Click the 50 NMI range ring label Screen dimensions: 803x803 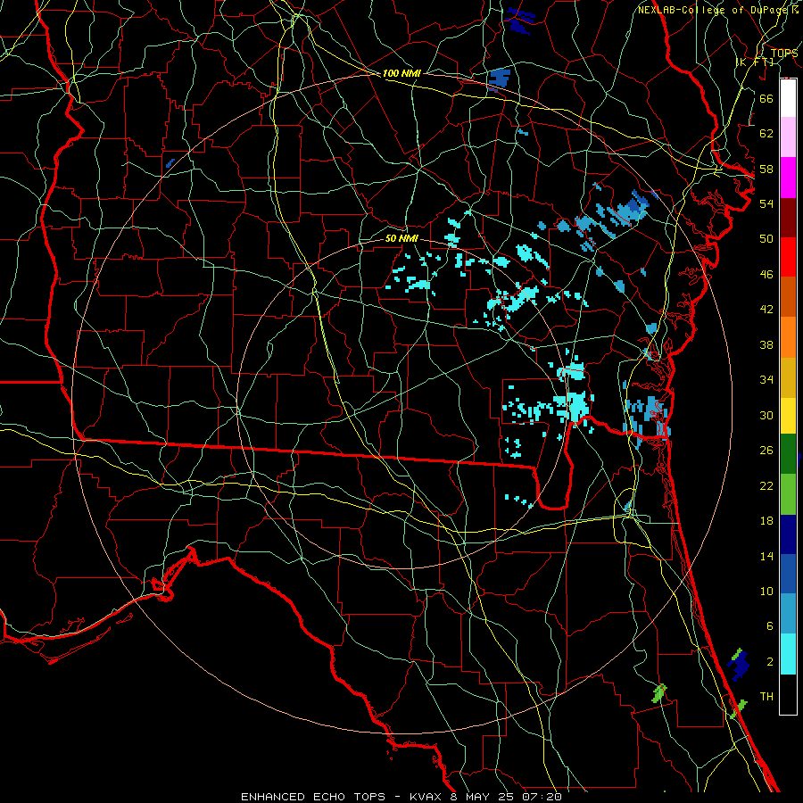pyautogui.click(x=401, y=238)
